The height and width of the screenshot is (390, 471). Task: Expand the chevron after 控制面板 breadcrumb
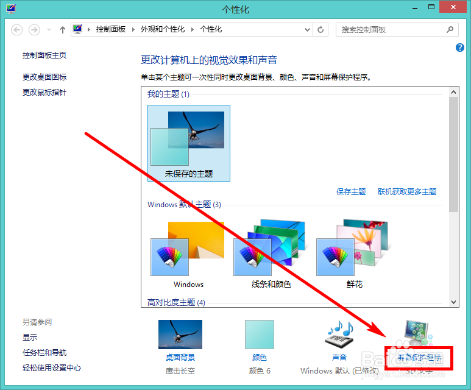pos(133,29)
